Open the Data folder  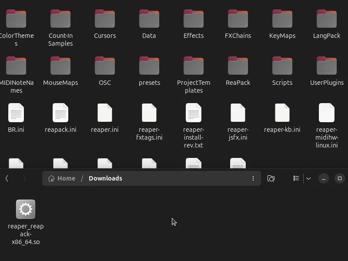(149, 19)
